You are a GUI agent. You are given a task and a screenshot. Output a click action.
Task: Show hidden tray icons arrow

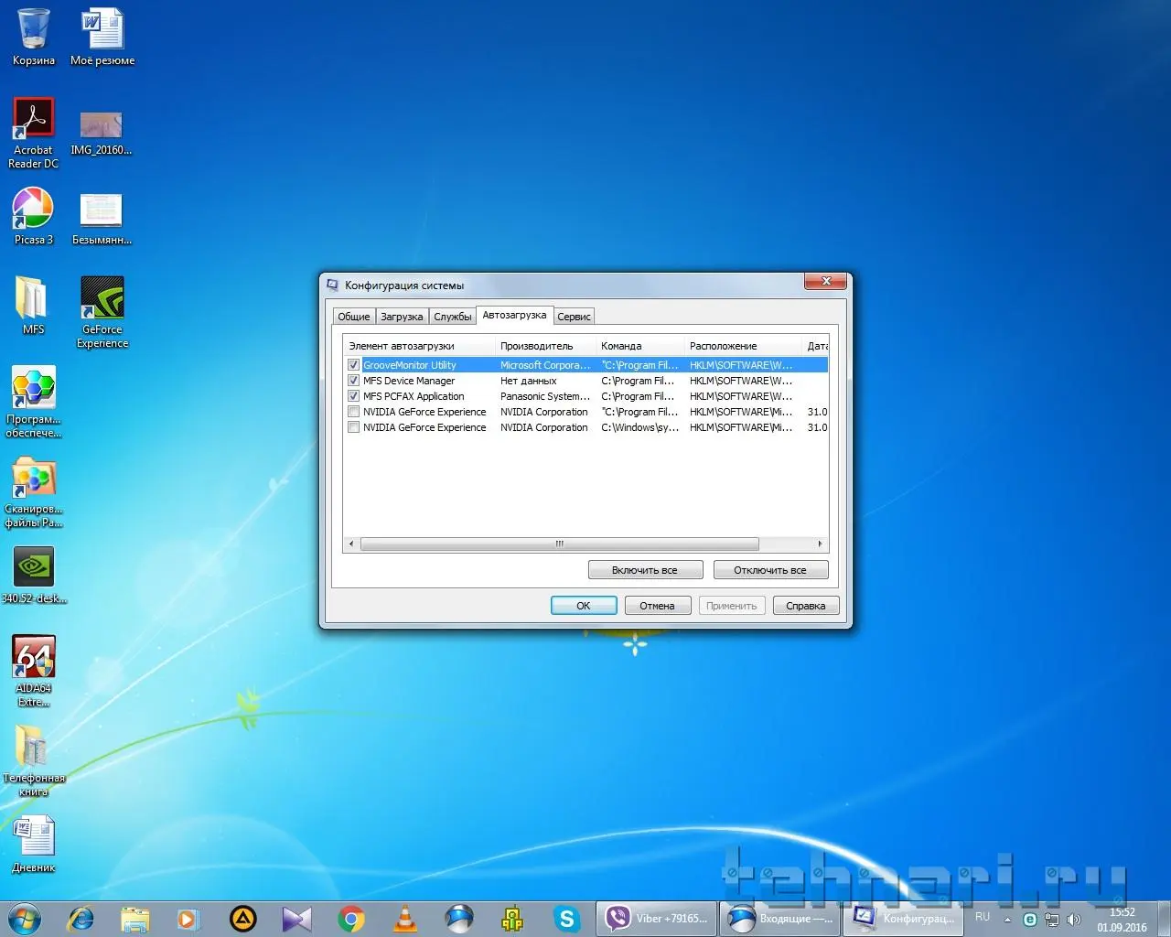click(x=1007, y=919)
